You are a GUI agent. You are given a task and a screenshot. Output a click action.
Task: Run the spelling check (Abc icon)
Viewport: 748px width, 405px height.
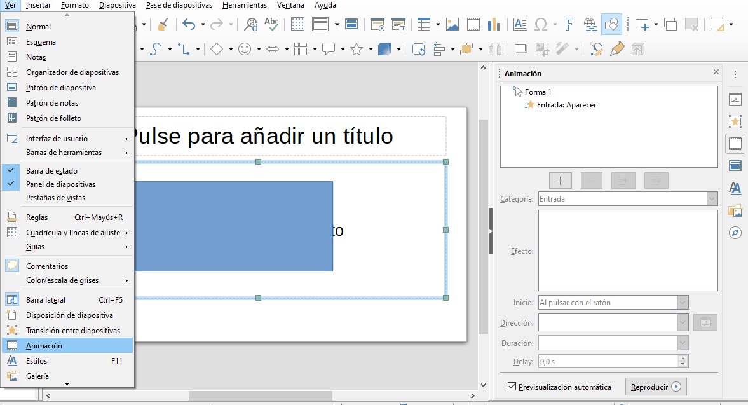pyautogui.click(x=271, y=24)
